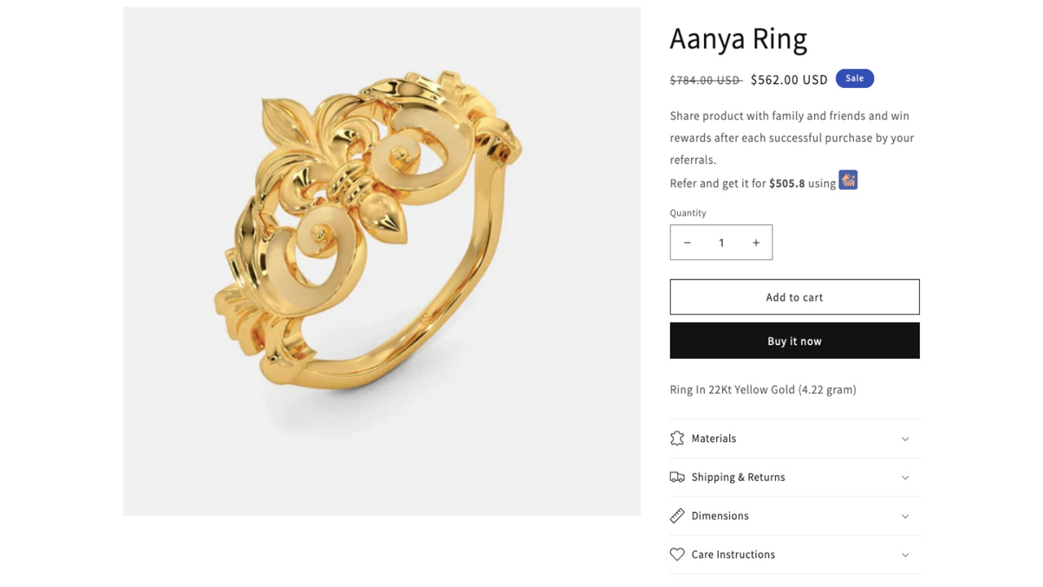Select the Aanya Ring product title
This screenshot has height=587, width=1043.
pos(738,38)
